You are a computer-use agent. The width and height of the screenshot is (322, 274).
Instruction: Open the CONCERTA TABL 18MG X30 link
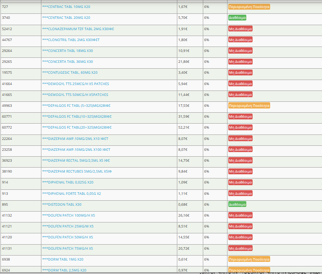point(67,51)
